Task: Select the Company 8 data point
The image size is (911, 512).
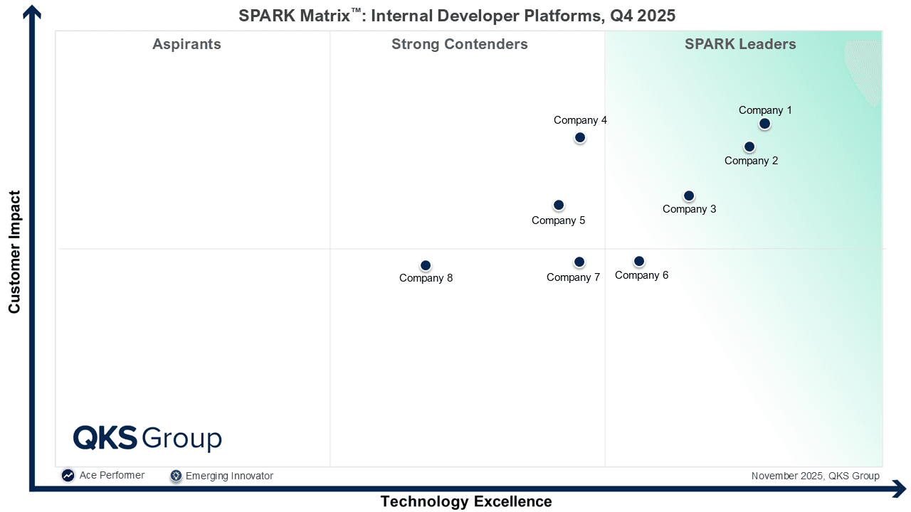Action: pos(426,265)
